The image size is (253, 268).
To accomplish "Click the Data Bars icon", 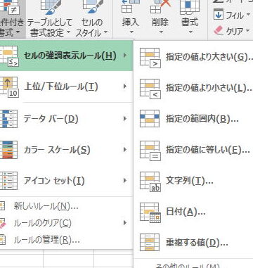I will pyautogui.click(x=9, y=119).
